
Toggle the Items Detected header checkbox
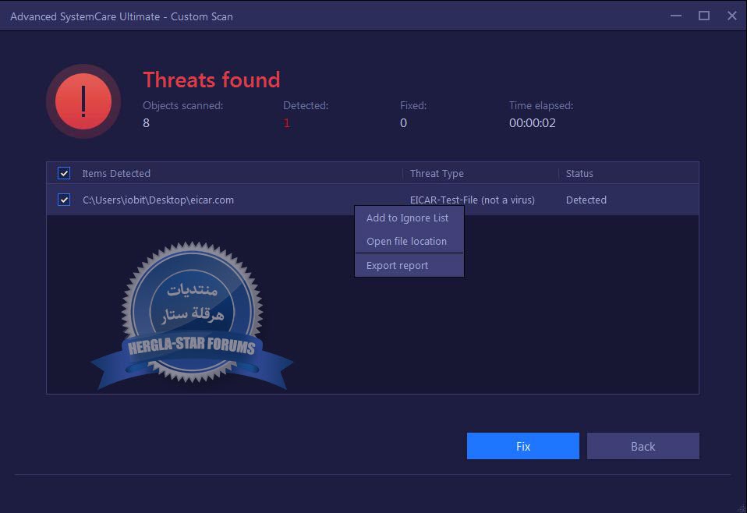[64, 173]
